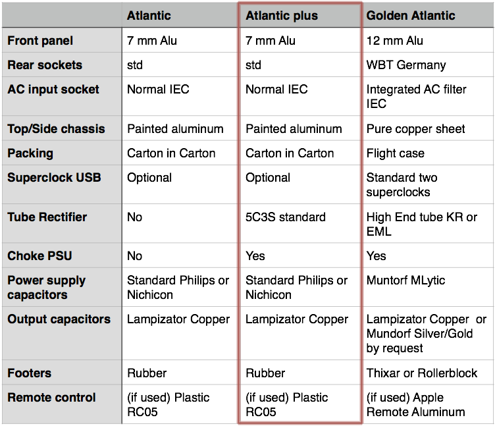Select the Superclock USB row label
495x426 pixels.
54,178
